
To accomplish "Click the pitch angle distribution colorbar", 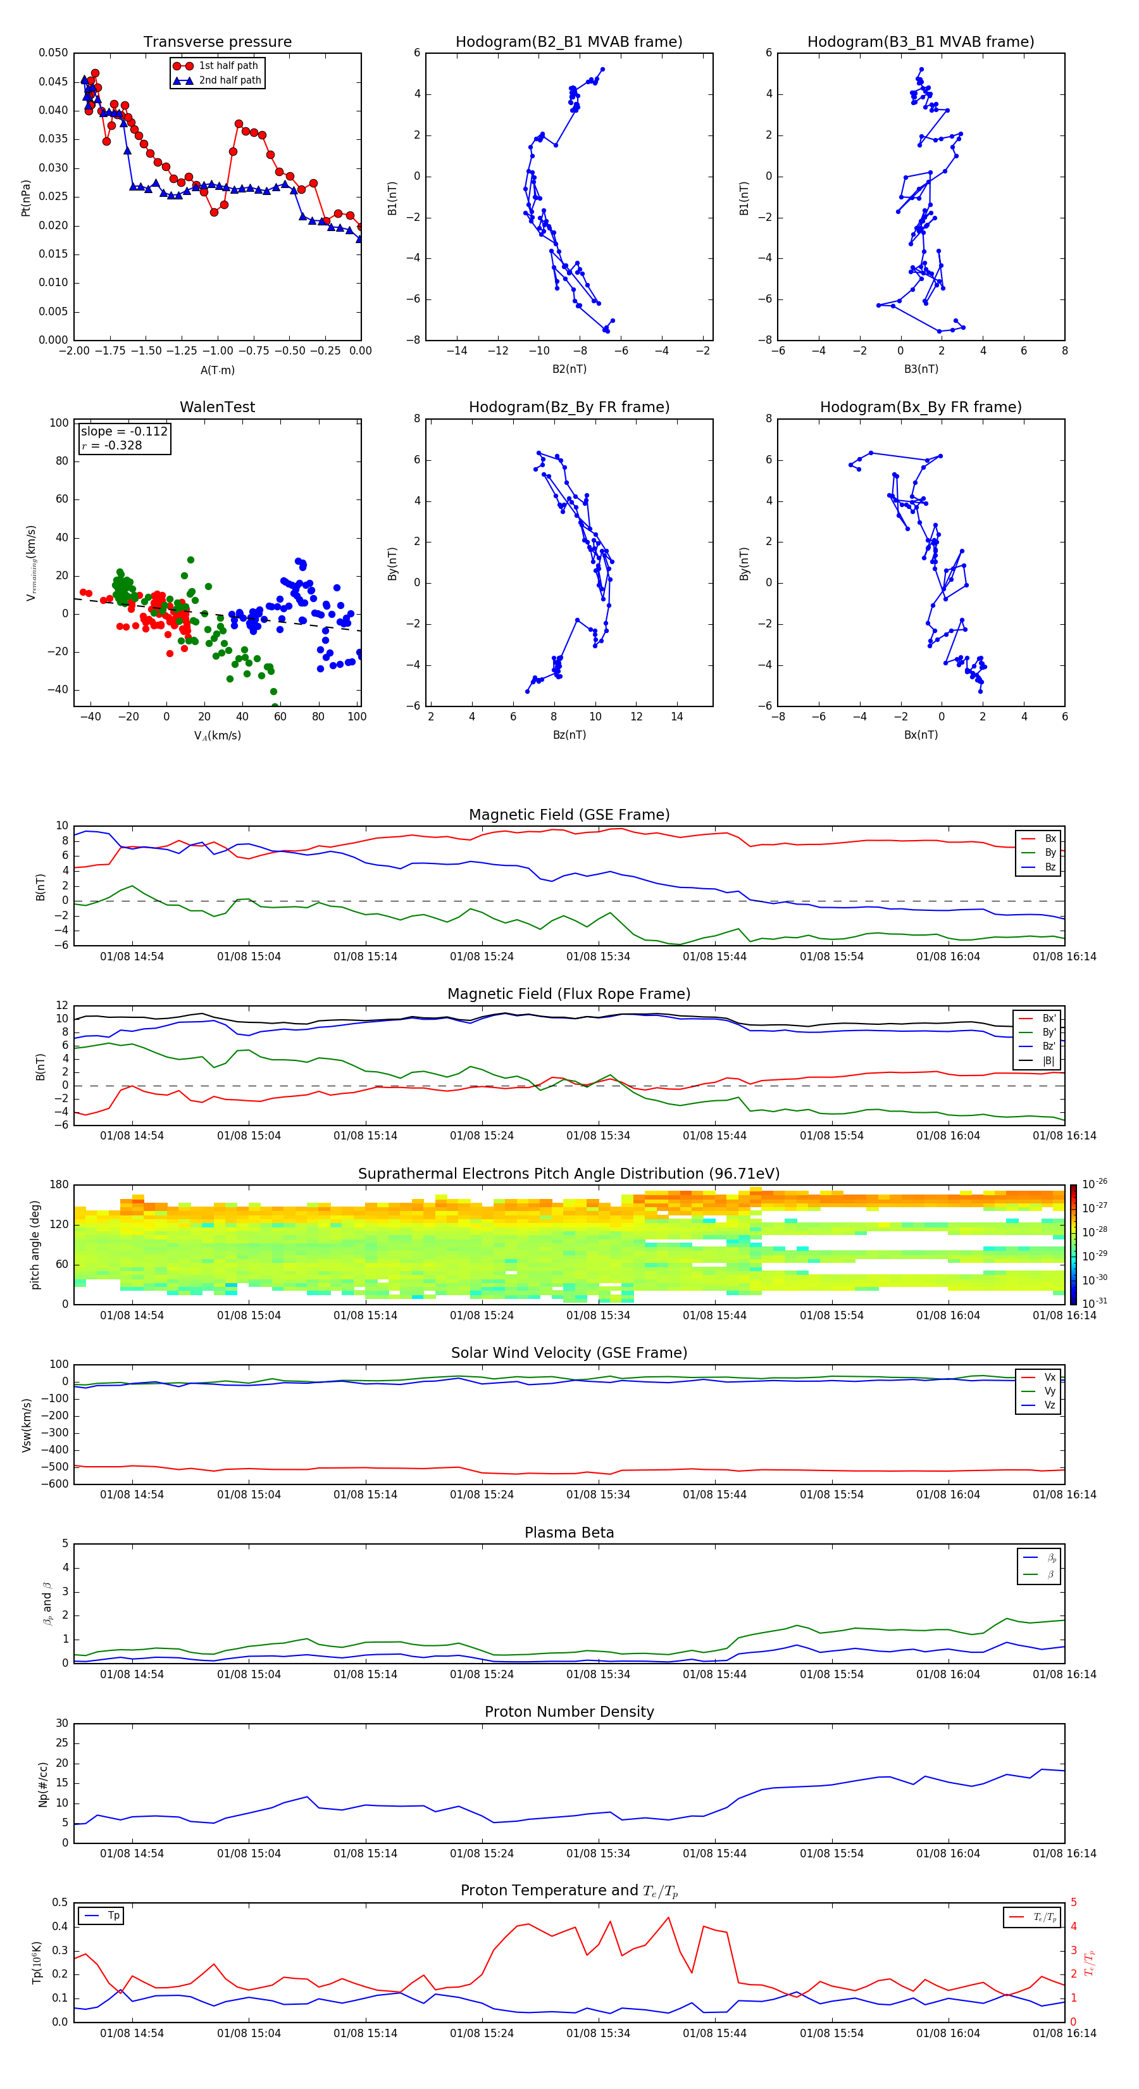I will 1073,1245.
